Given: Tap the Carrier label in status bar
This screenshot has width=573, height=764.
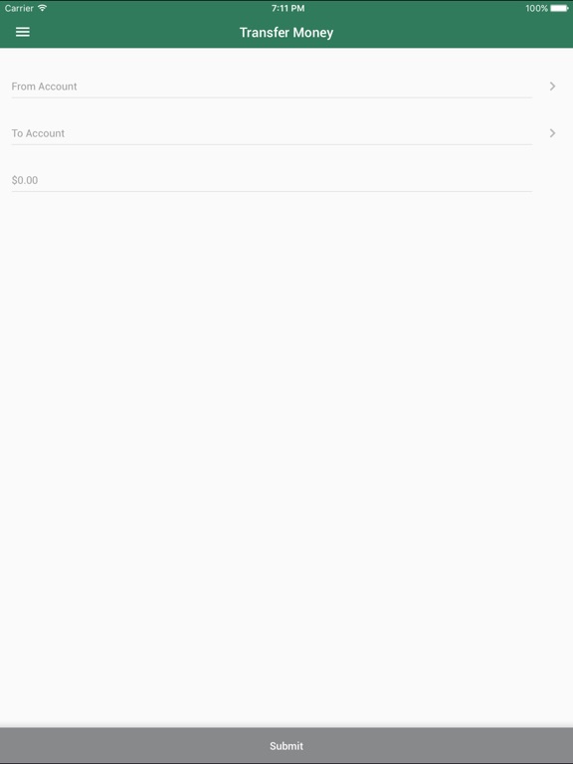Looking at the screenshot, I should click(x=19, y=8).
